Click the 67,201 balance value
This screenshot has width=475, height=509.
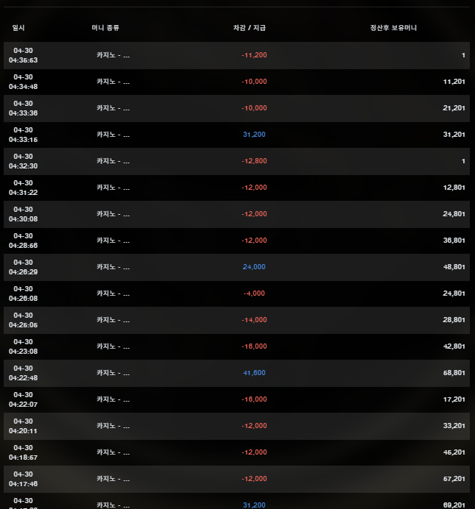pos(454,479)
